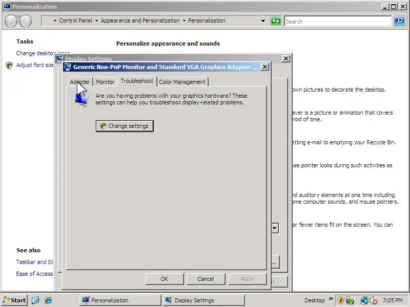Click Personalization in the address bar
Image resolution: width=410 pixels, height=307 pixels.
pyautogui.click(x=207, y=20)
